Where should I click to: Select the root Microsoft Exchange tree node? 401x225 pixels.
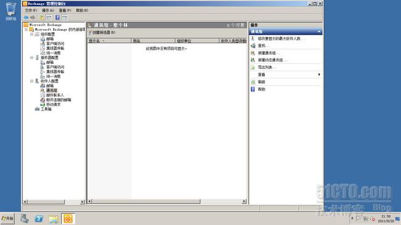click(45, 25)
